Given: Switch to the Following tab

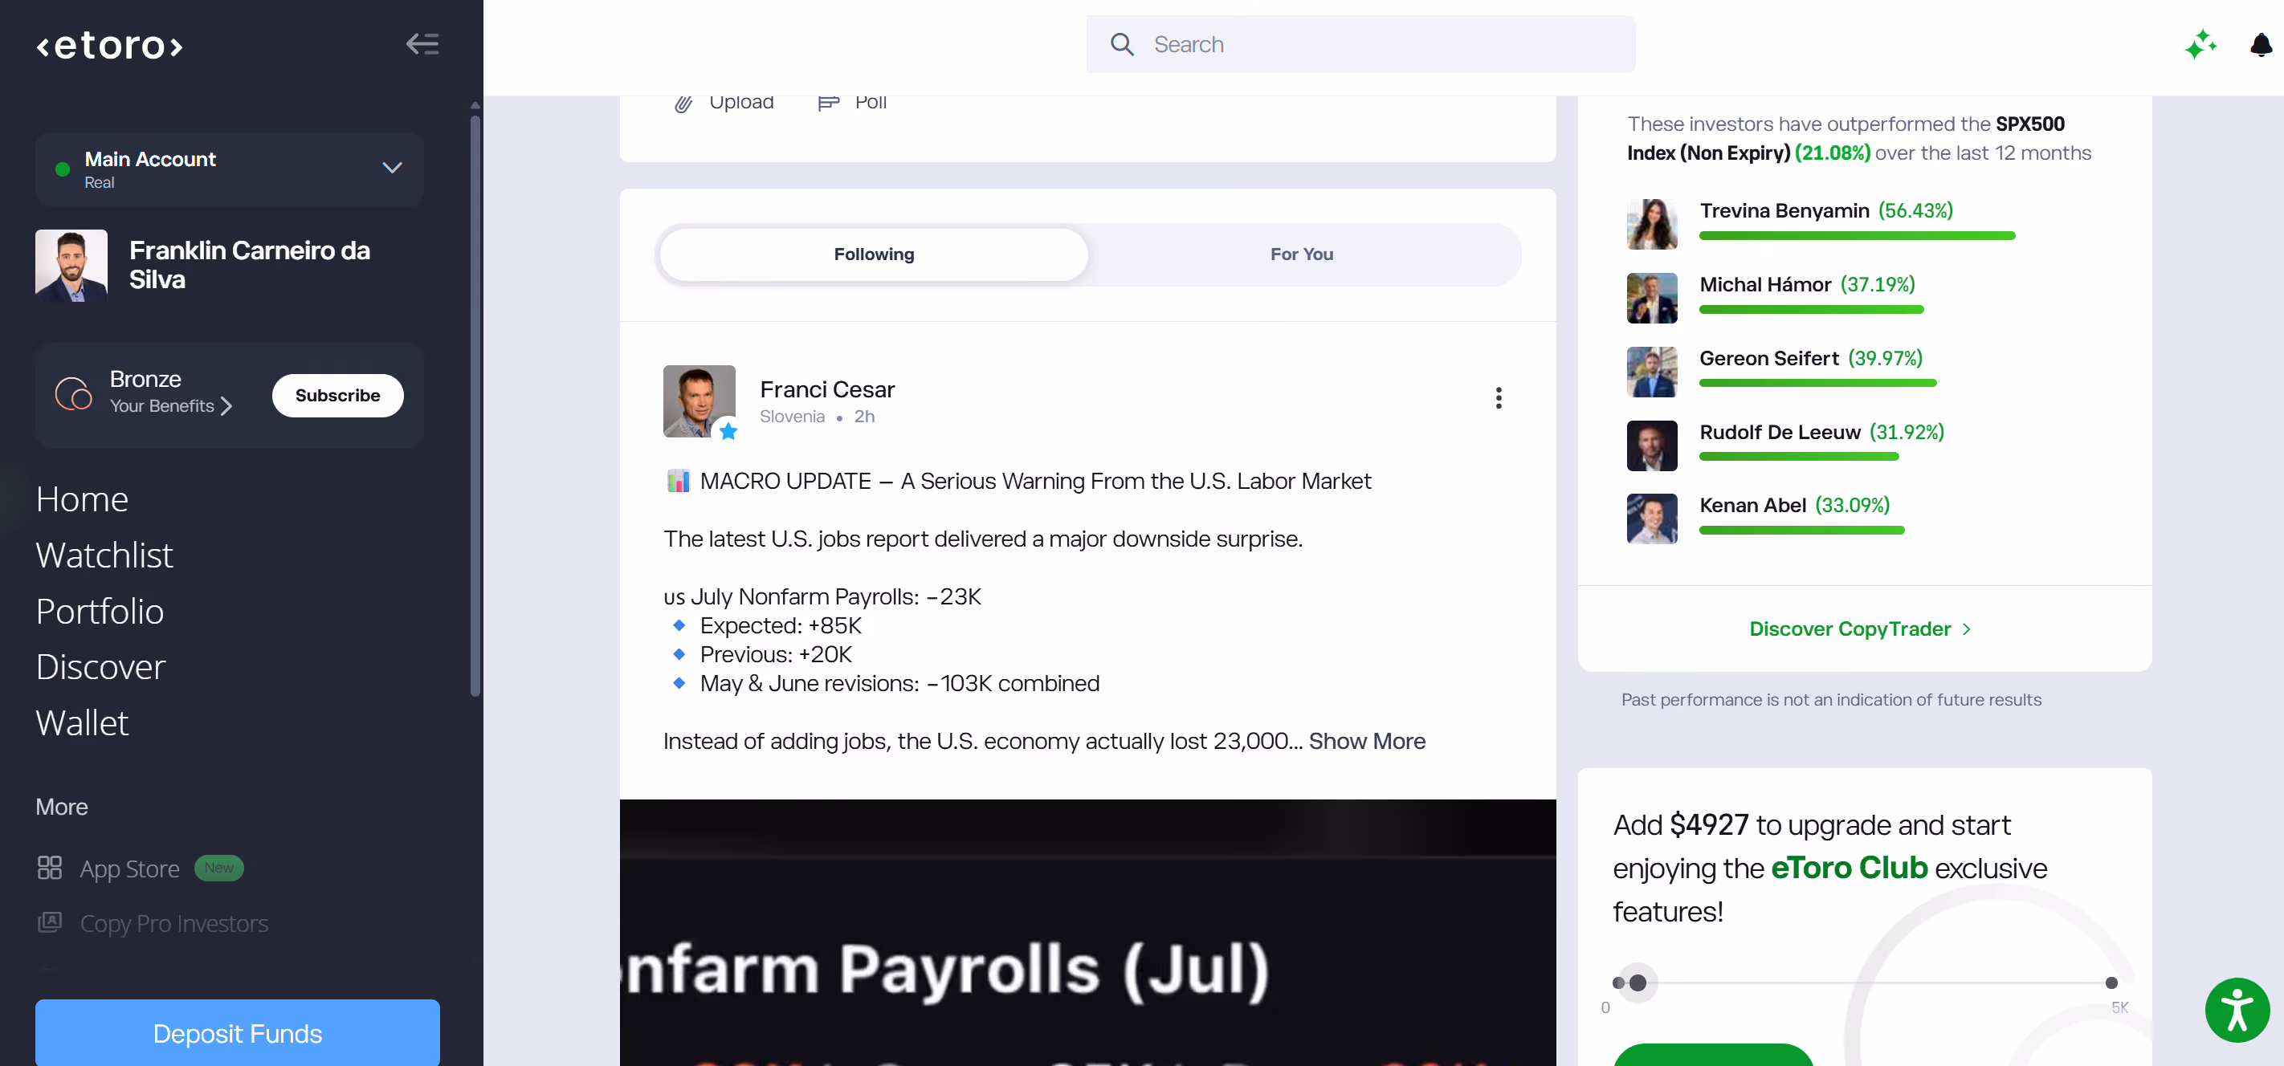Looking at the screenshot, I should pos(873,254).
